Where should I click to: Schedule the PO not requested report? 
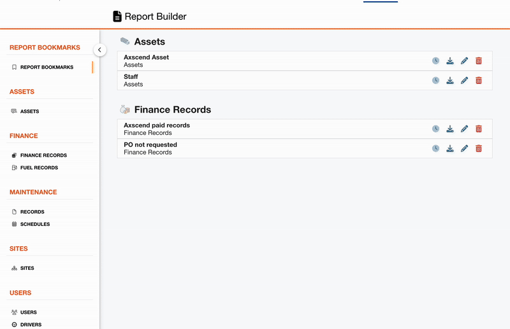(x=435, y=148)
